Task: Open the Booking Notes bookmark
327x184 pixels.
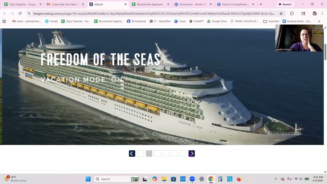Action: pyautogui.click(x=297, y=21)
